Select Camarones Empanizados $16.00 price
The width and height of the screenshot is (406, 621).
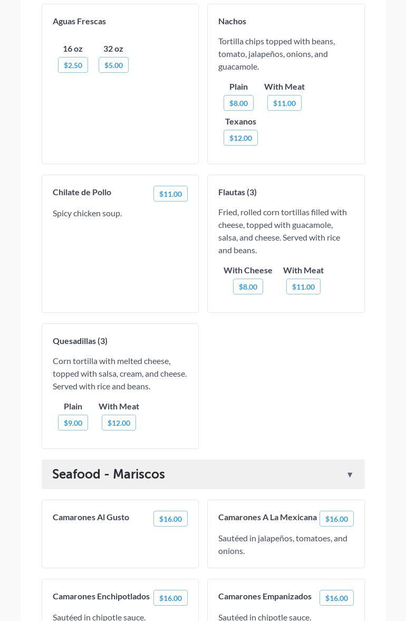tap(336, 598)
